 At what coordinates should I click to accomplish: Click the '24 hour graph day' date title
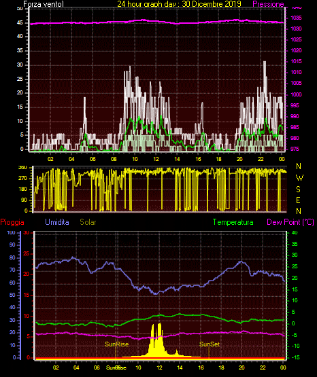179,3
